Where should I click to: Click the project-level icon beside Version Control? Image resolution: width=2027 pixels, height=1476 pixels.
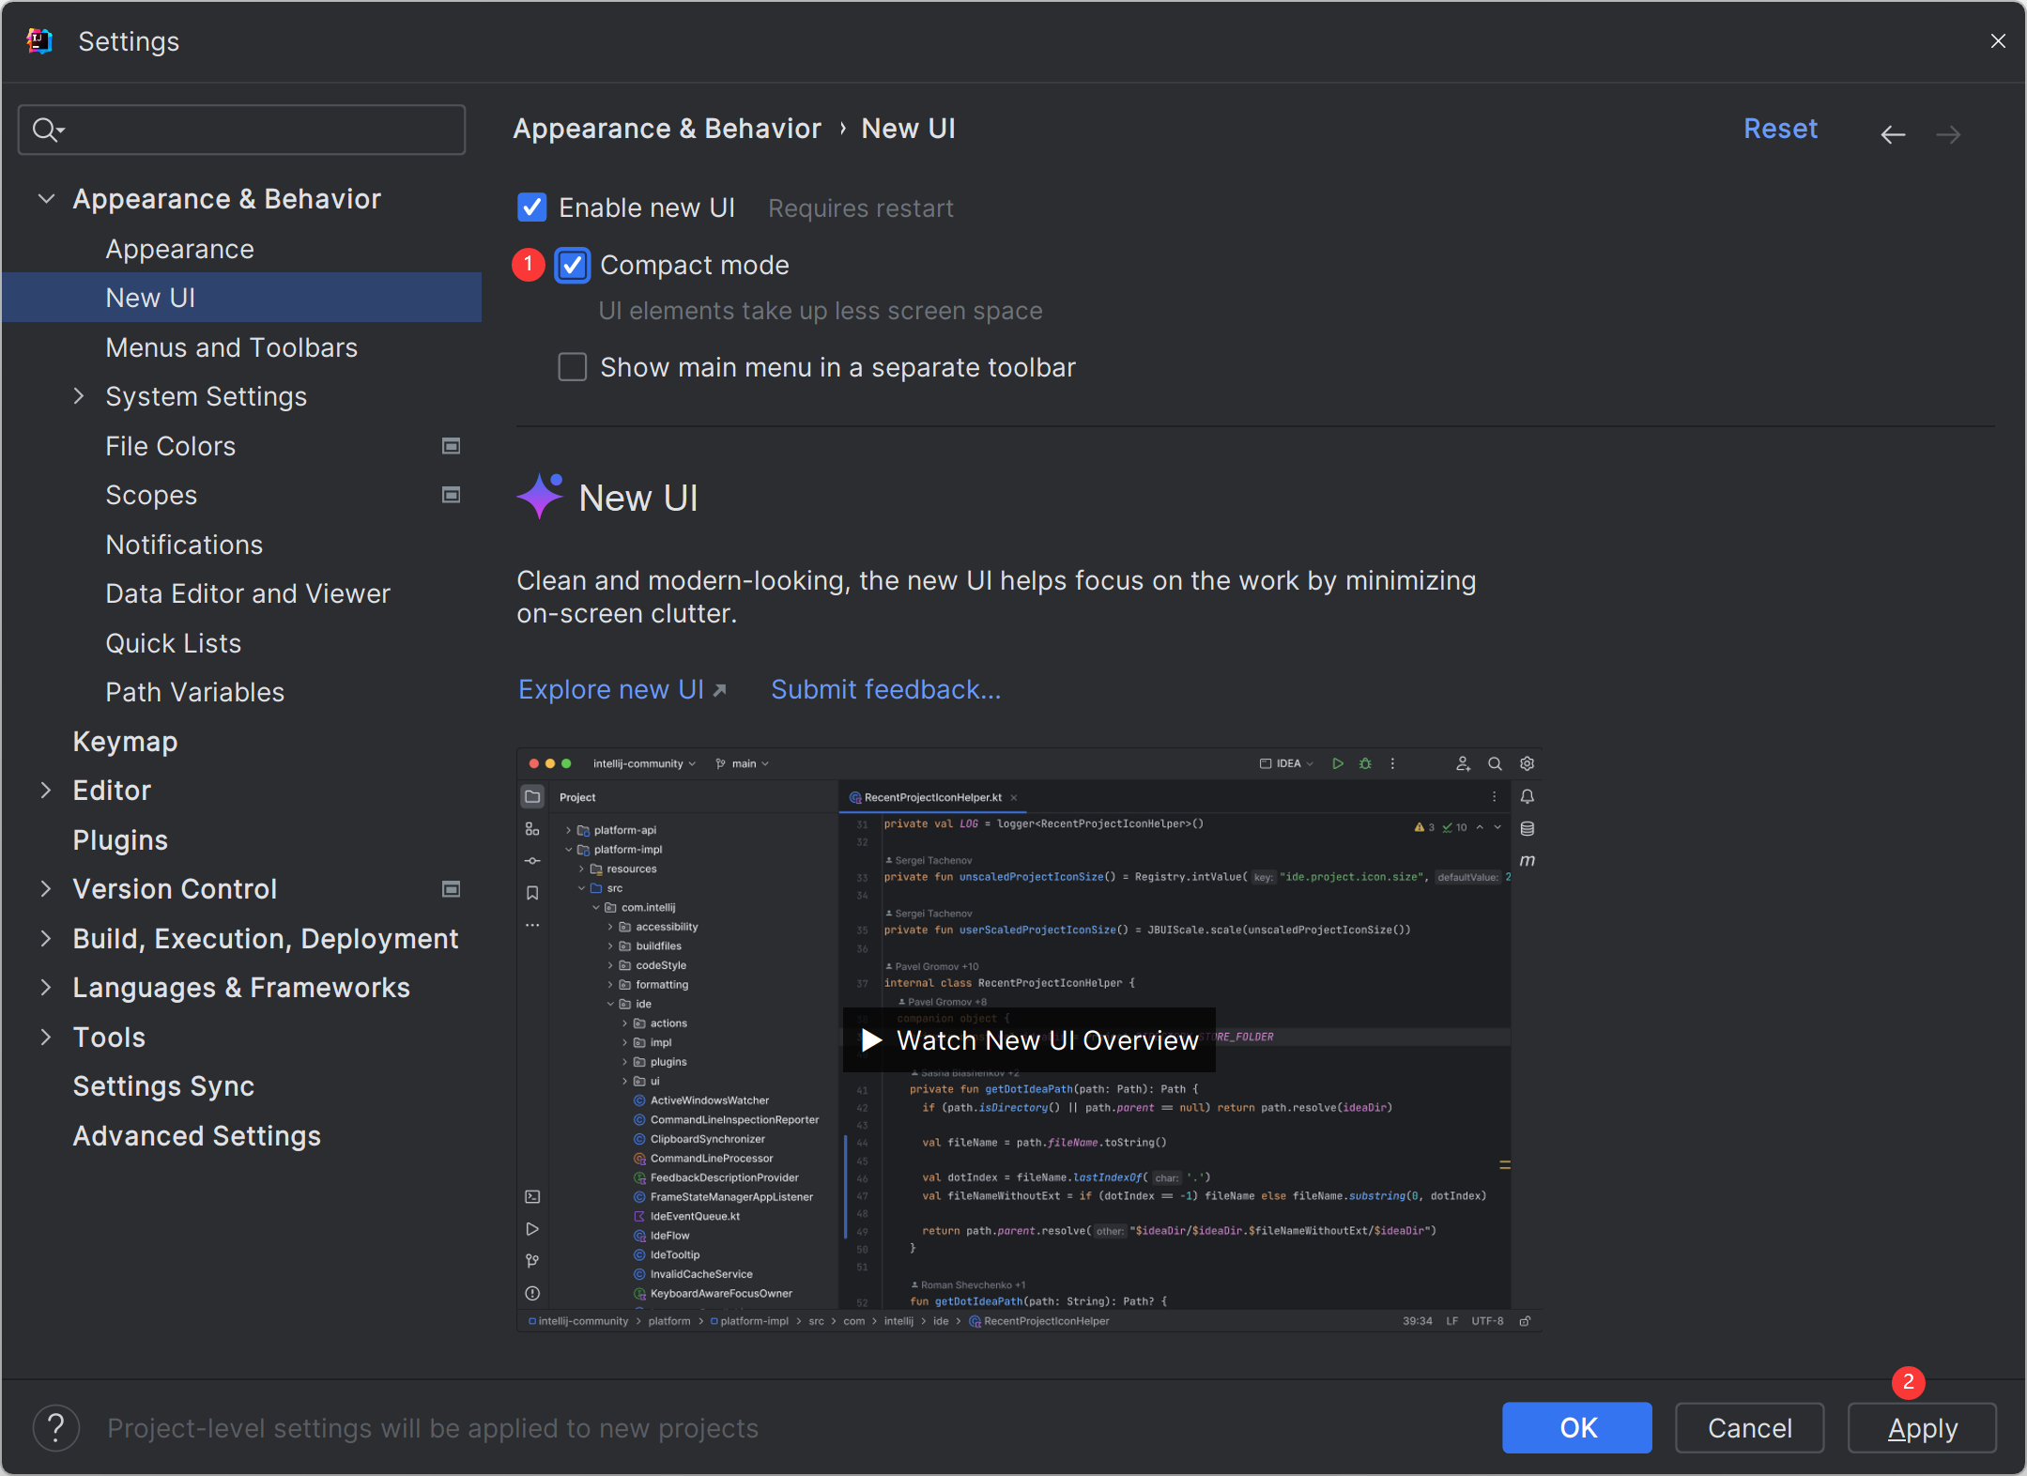[x=451, y=889]
